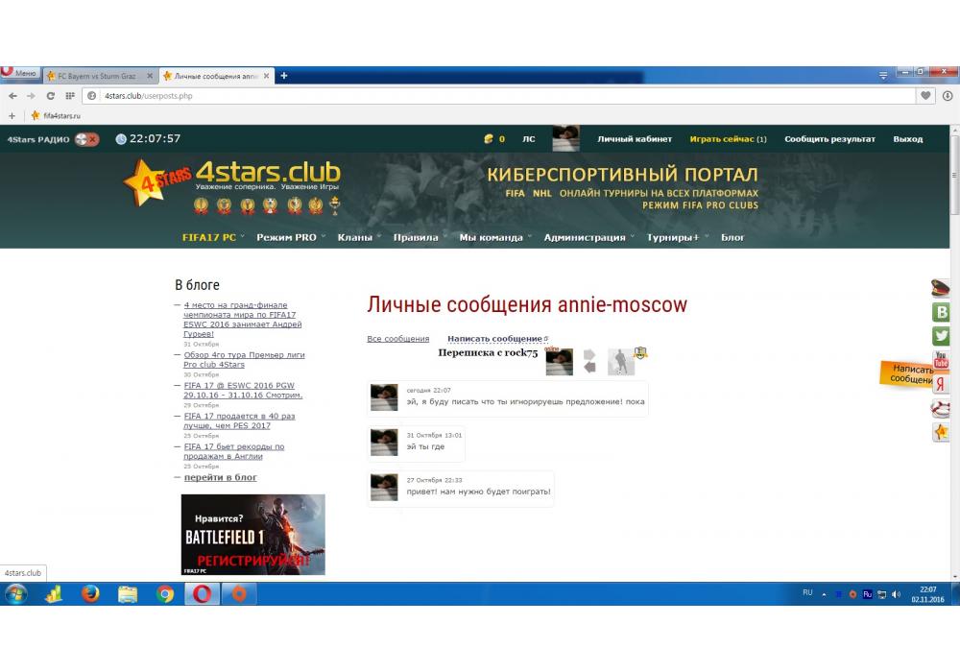Click the clock icon beside 22:07:57
Screen dimensions: 960x672
coord(121,139)
